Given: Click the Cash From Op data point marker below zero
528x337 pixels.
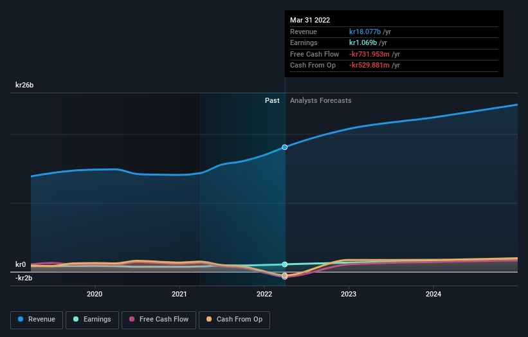Looking at the screenshot, I should pyautogui.click(x=285, y=275).
